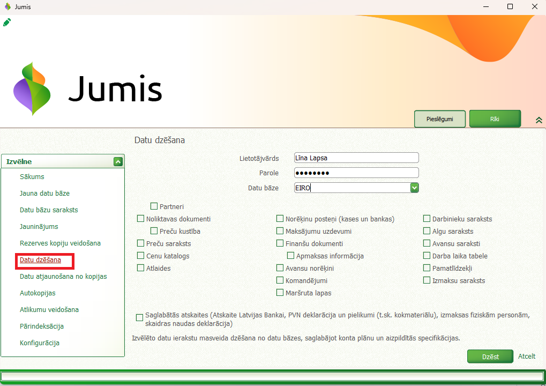Check the Izmaksu saraksts option

point(427,280)
